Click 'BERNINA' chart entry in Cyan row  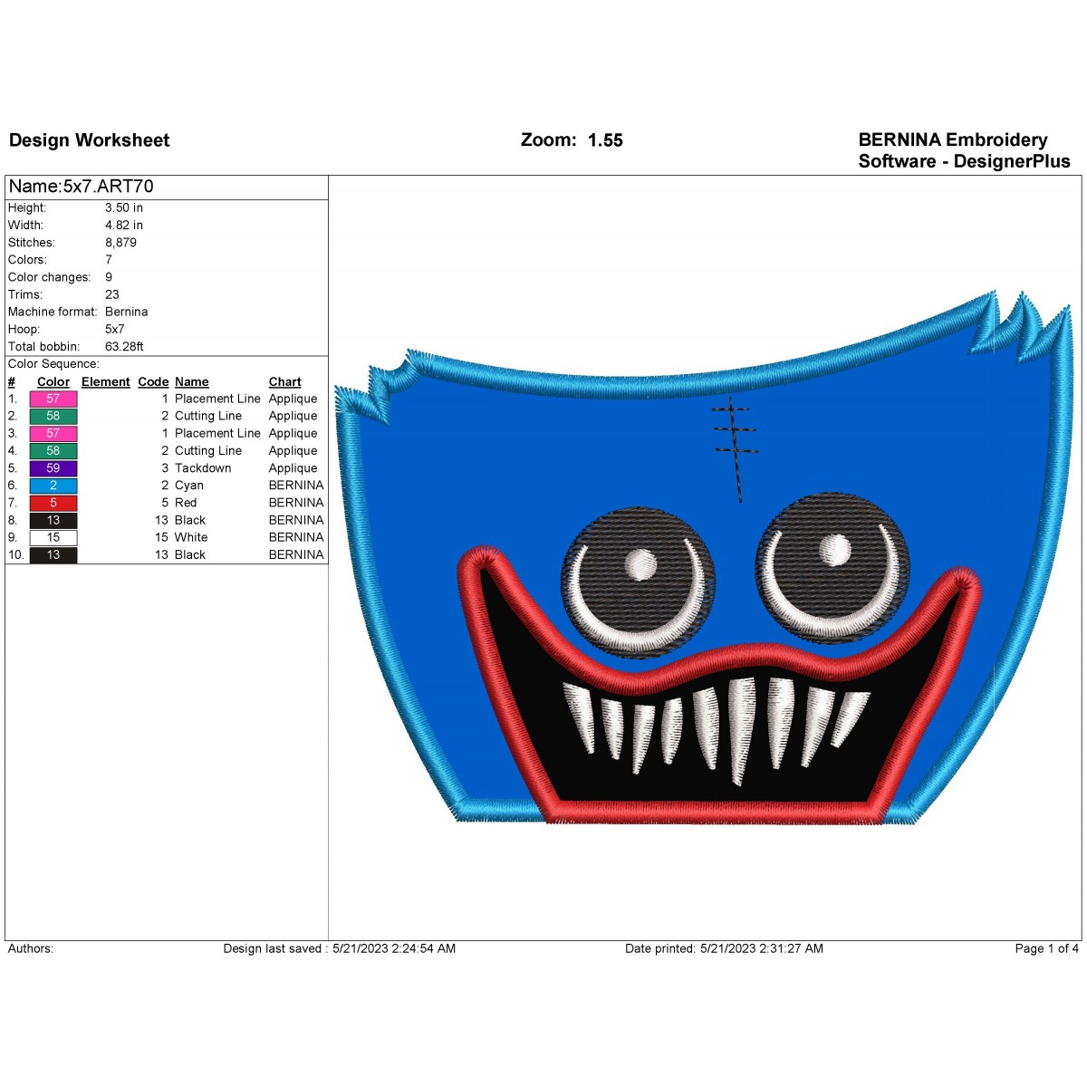click(x=296, y=486)
